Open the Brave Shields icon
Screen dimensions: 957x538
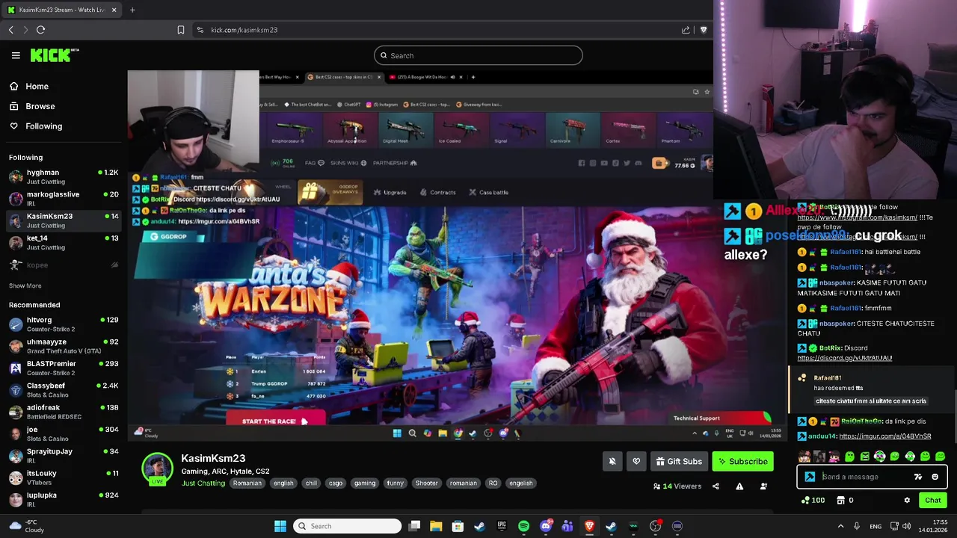(704, 30)
